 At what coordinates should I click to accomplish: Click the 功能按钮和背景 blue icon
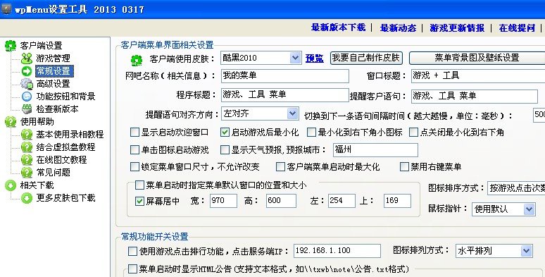pyautogui.click(x=27, y=96)
